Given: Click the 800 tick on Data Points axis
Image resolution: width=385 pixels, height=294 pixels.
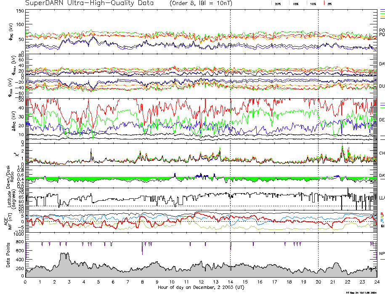Looking at the screenshot, I should click(19, 251).
